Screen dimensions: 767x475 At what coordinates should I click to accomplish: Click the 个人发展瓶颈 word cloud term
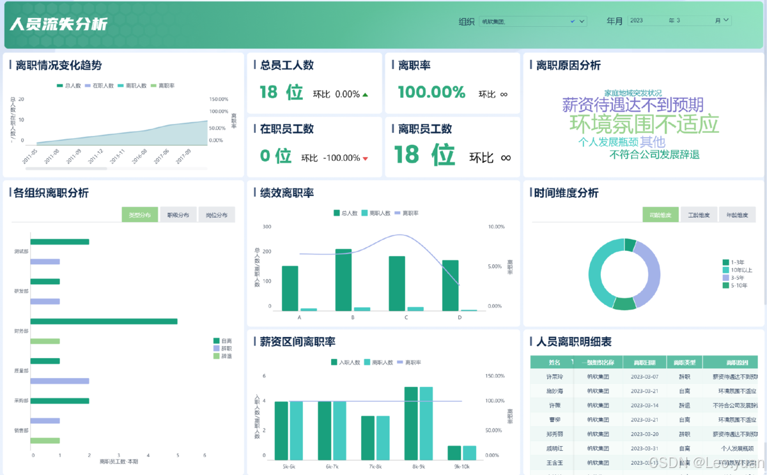[608, 142]
